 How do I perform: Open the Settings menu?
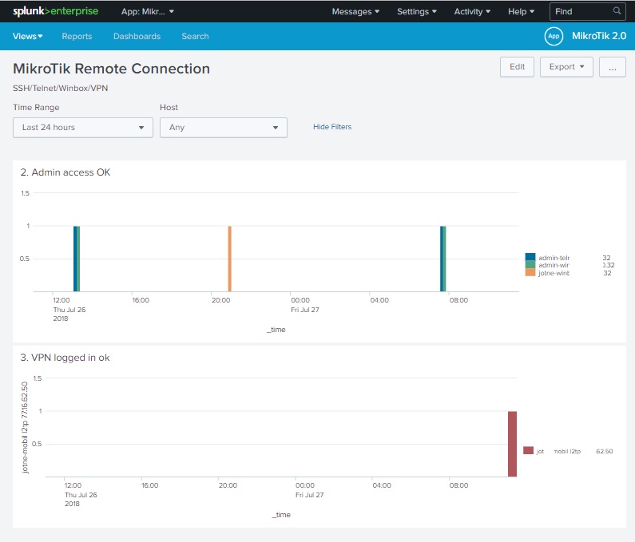(x=417, y=12)
